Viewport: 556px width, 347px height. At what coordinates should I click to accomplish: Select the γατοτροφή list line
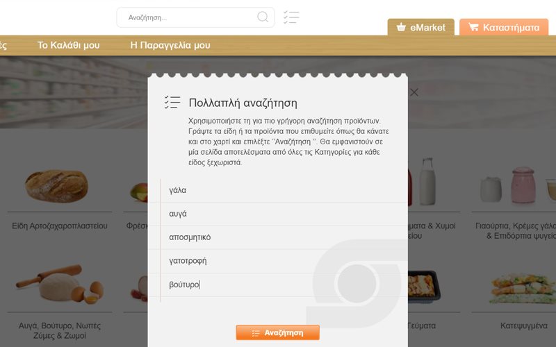click(x=284, y=261)
